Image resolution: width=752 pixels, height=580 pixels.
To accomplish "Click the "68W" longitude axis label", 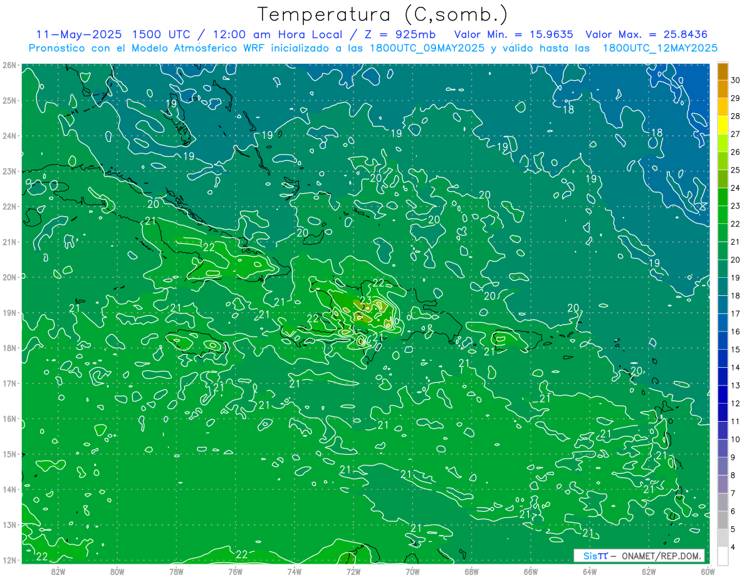I will (x=472, y=571).
